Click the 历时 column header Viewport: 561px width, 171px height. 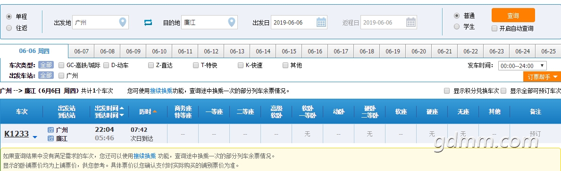coord(145,111)
